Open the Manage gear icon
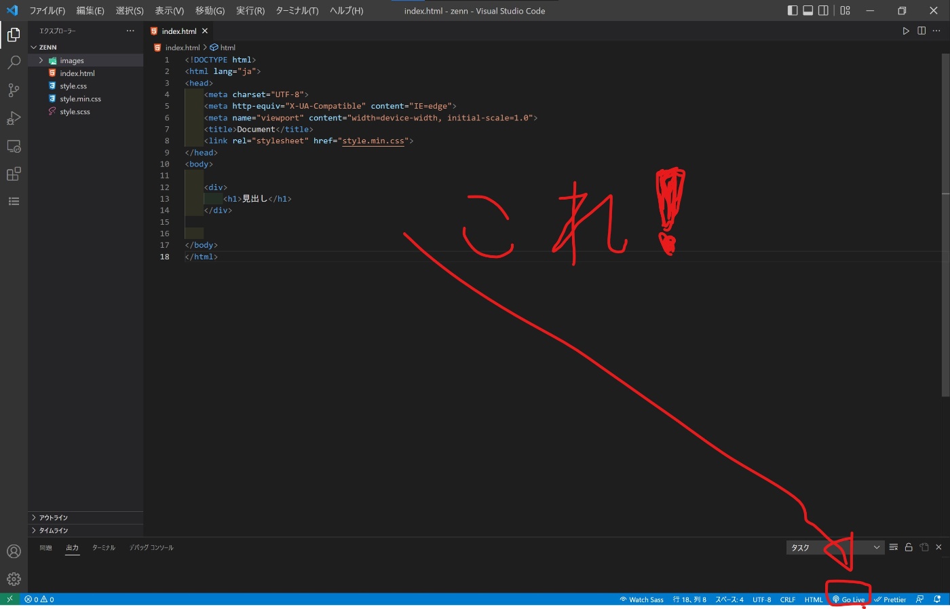The width and height of the screenshot is (950, 609). point(14,579)
